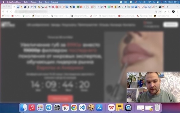
Task: Open the QuickTime Player menu
Action: [14, 2]
